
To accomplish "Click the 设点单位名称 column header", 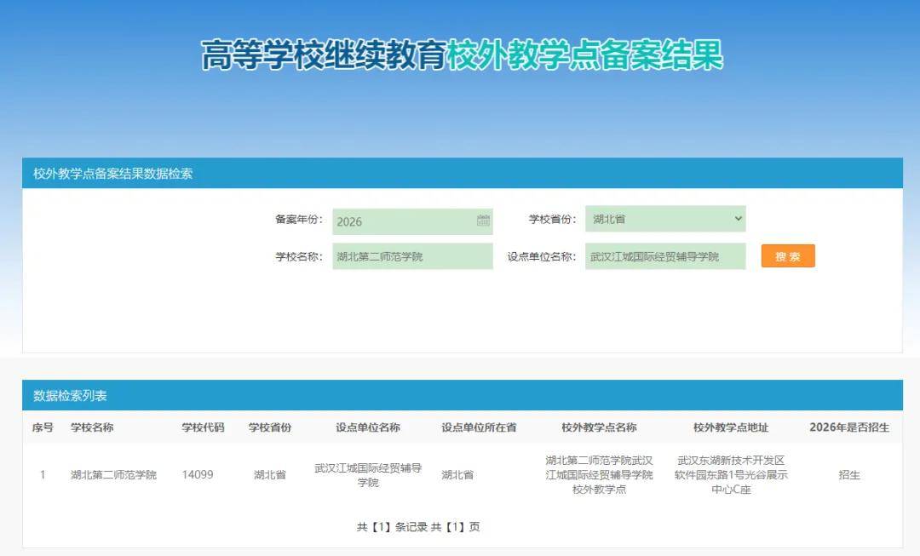I will click(x=368, y=427).
